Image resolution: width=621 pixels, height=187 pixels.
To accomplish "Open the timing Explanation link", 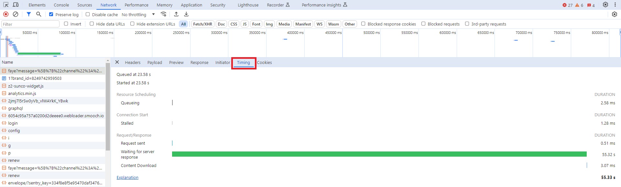I will tap(127, 178).
